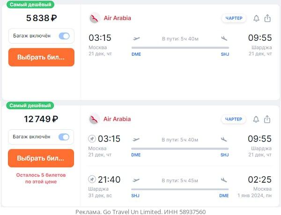Screen dimensions: 281x215
Task: Click the pin icon beside 03:15 in the second ticket
Action: point(92,139)
